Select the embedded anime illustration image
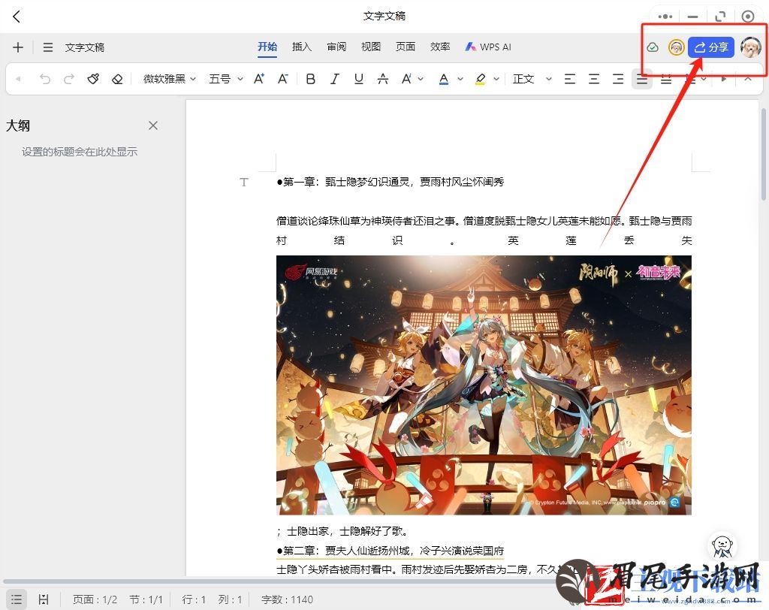 click(484, 385)
